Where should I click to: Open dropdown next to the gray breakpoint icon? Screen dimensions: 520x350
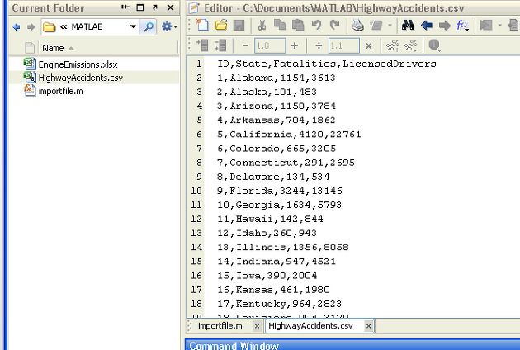(x=499, y=26)
